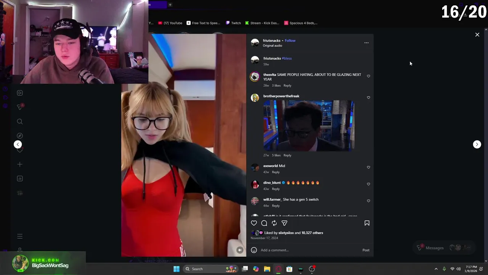Like dino_blunt's comment heart
Image resolution: width=488 pixels, height=275 pixels.
point(368,184)
